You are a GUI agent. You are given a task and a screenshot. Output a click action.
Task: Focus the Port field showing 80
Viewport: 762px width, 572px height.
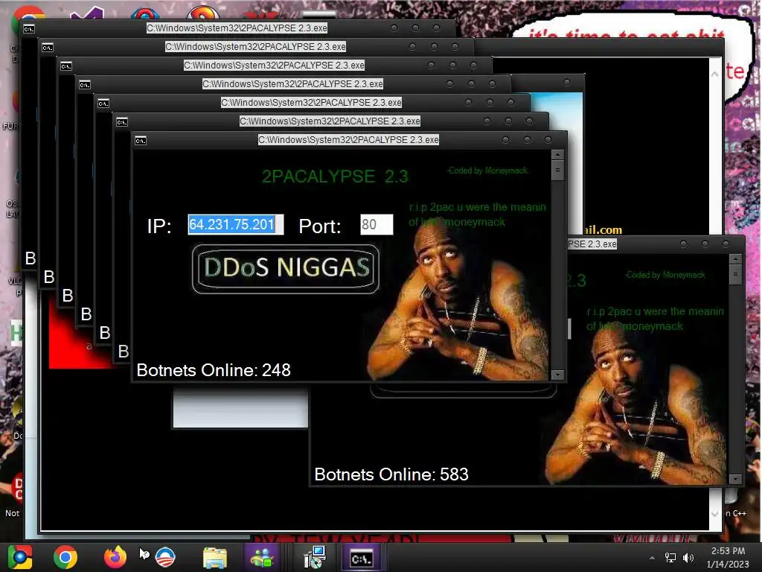(377, 225)
